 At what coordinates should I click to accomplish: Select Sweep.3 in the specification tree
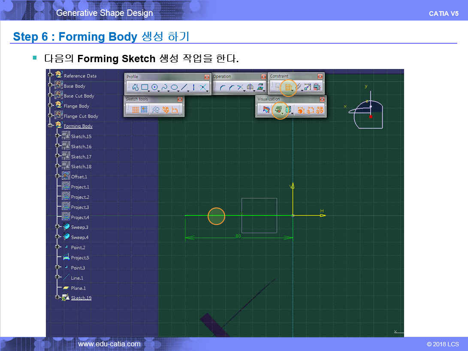coord(79,227)
